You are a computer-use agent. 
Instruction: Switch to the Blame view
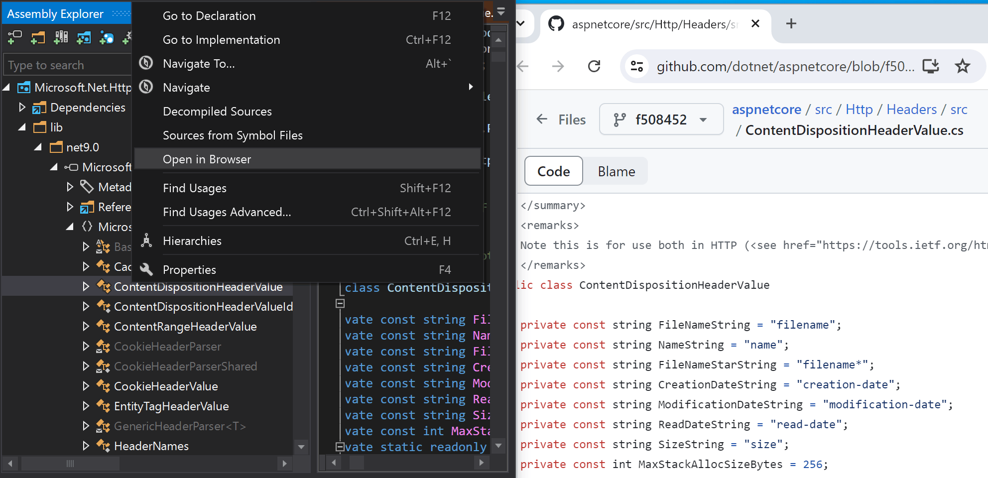coord(616,171)
